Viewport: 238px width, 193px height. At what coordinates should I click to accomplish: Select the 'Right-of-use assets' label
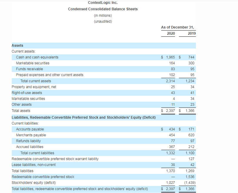27,93
